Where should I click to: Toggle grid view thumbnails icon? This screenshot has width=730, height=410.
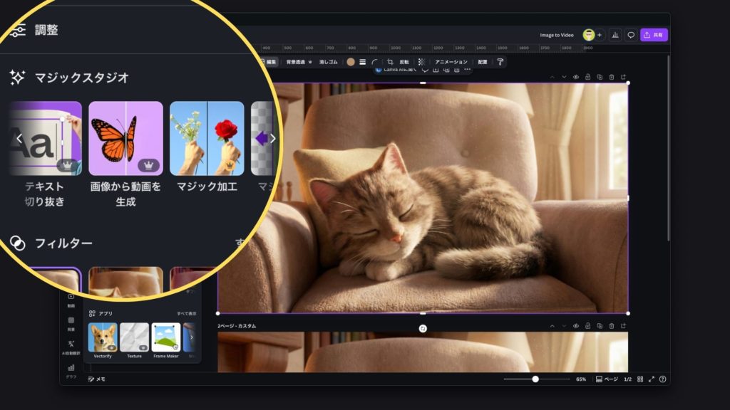[x=640, y=379]
